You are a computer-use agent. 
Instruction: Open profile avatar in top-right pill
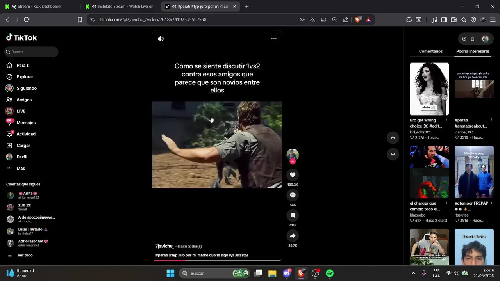tap(485, 39)
